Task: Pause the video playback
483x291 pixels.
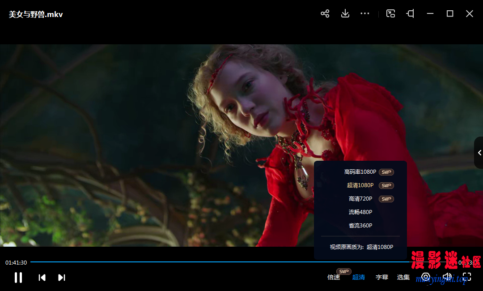Action: tap(18, 278)
